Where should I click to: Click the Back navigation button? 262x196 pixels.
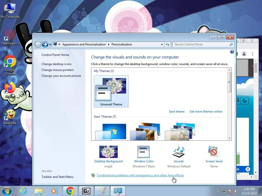(x=38, y=44)
